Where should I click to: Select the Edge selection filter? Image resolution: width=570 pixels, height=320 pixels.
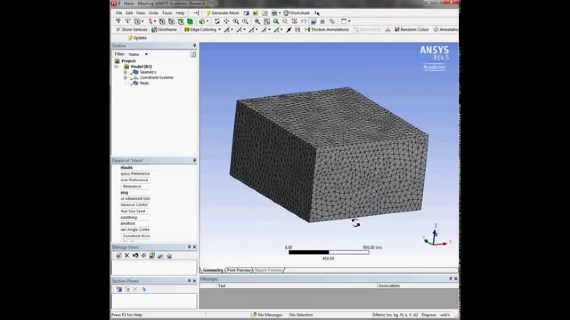171,21
